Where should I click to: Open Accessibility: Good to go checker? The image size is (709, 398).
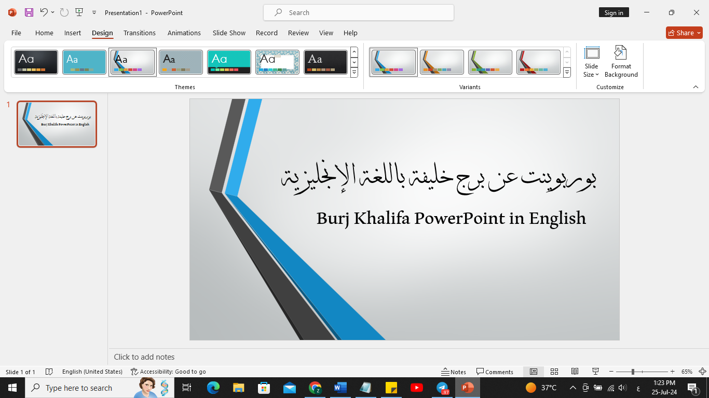[168, 372]
